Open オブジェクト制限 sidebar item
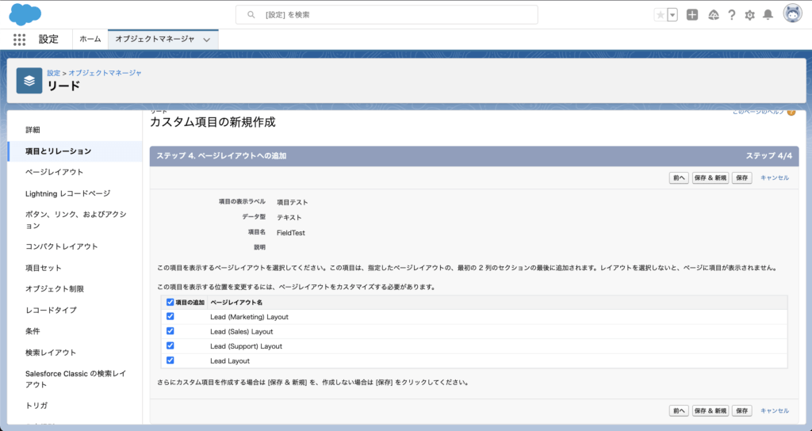 [x=55, y=288]
